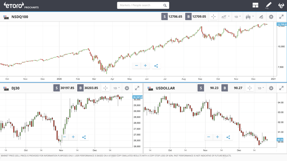Click the USDOLLAR Buy price button 90.27
Viewport: 287px width, 161px height.
pos(232,88)
